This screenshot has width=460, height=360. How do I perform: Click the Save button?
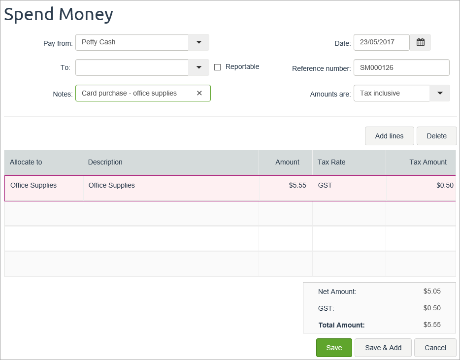click(334, 348)
